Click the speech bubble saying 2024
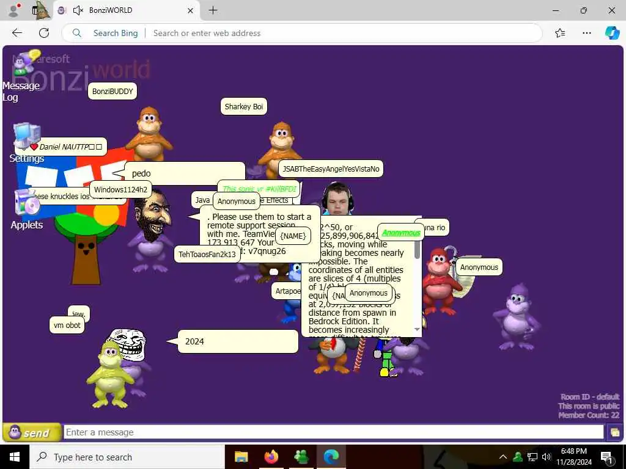 238,341
